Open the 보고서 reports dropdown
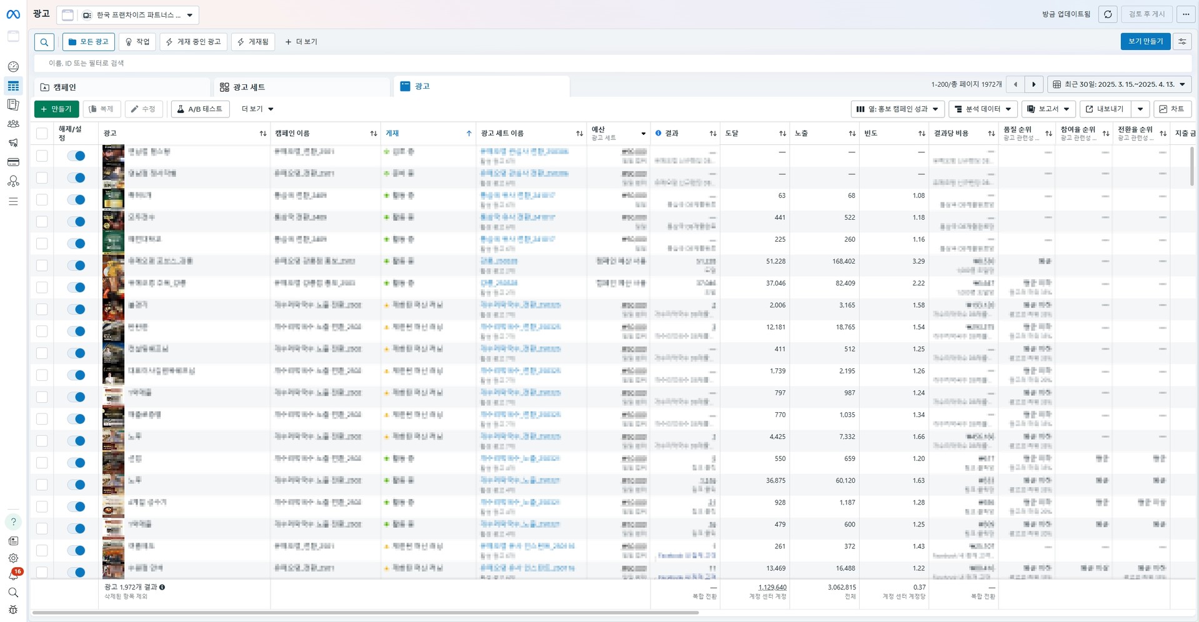The width and height of the screenshot is (1199, 622). point(1048,109)
